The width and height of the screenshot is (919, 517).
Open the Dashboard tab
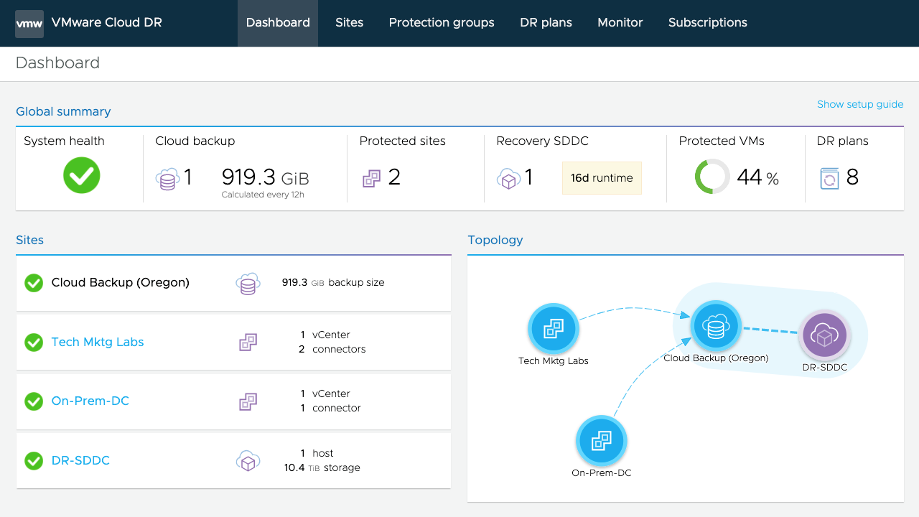278,23
